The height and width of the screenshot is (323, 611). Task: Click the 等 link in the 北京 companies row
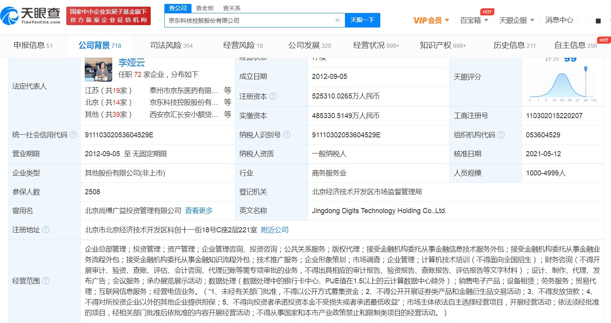click(228, 102)
